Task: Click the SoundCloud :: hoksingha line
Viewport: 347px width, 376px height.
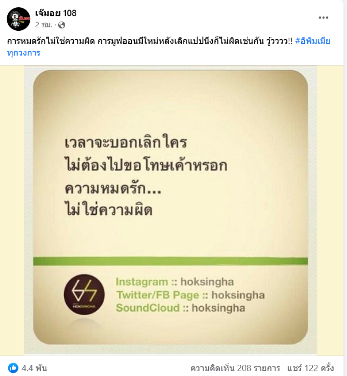Action: [x=180, y=308]
